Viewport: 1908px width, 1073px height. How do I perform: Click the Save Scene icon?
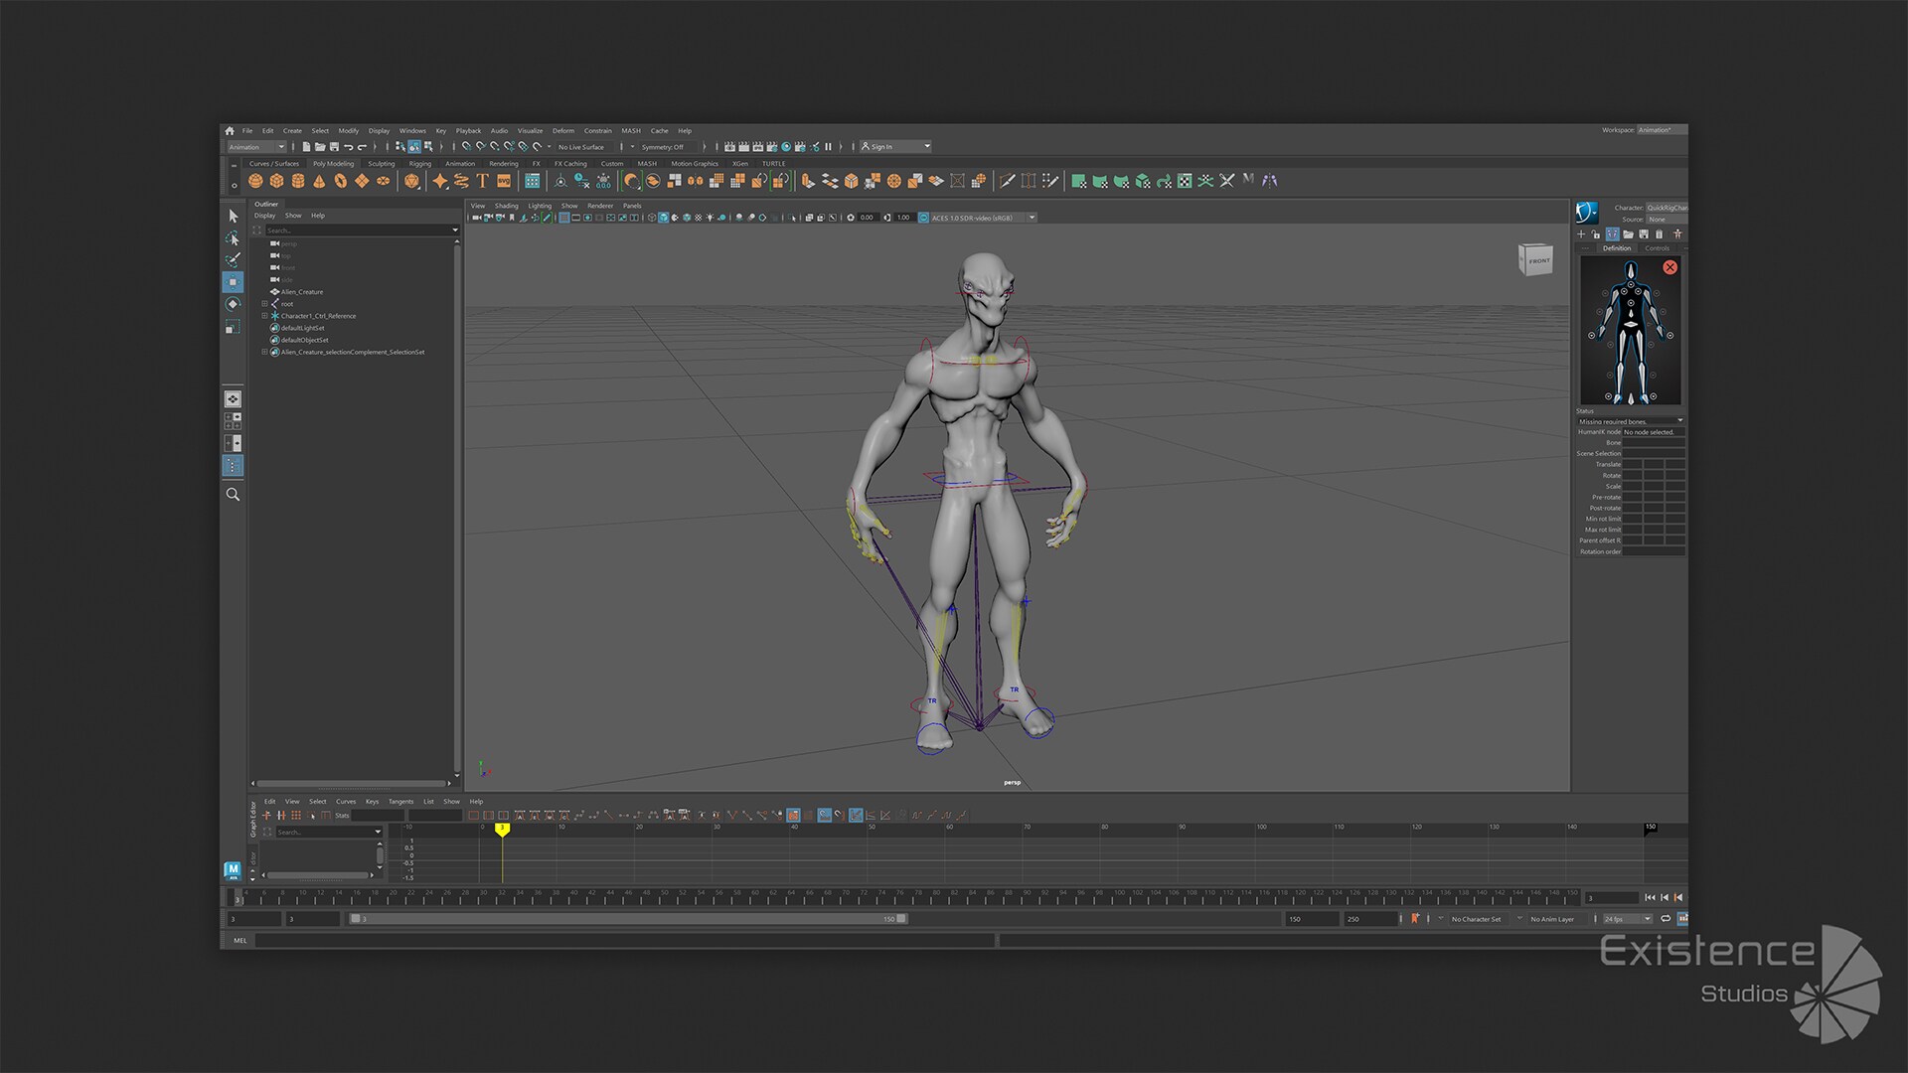click(x=334, y=146)
